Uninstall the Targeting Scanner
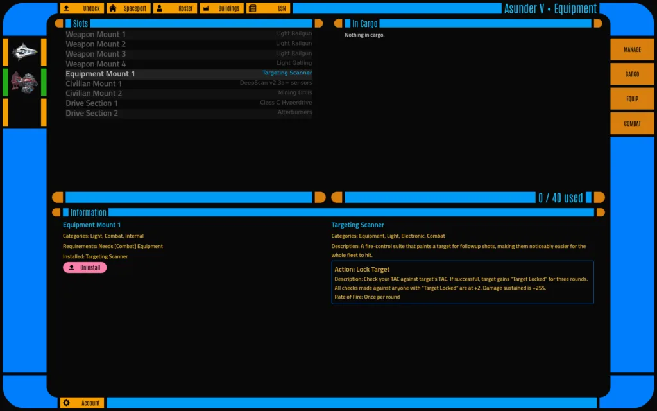The image size is (657, 411). [x=85, y=268]
